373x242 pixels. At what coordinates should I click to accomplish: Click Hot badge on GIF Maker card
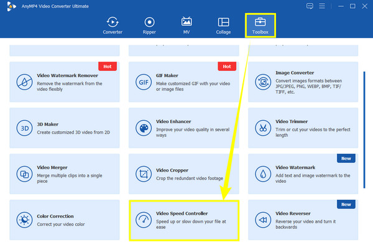[227, 67]
